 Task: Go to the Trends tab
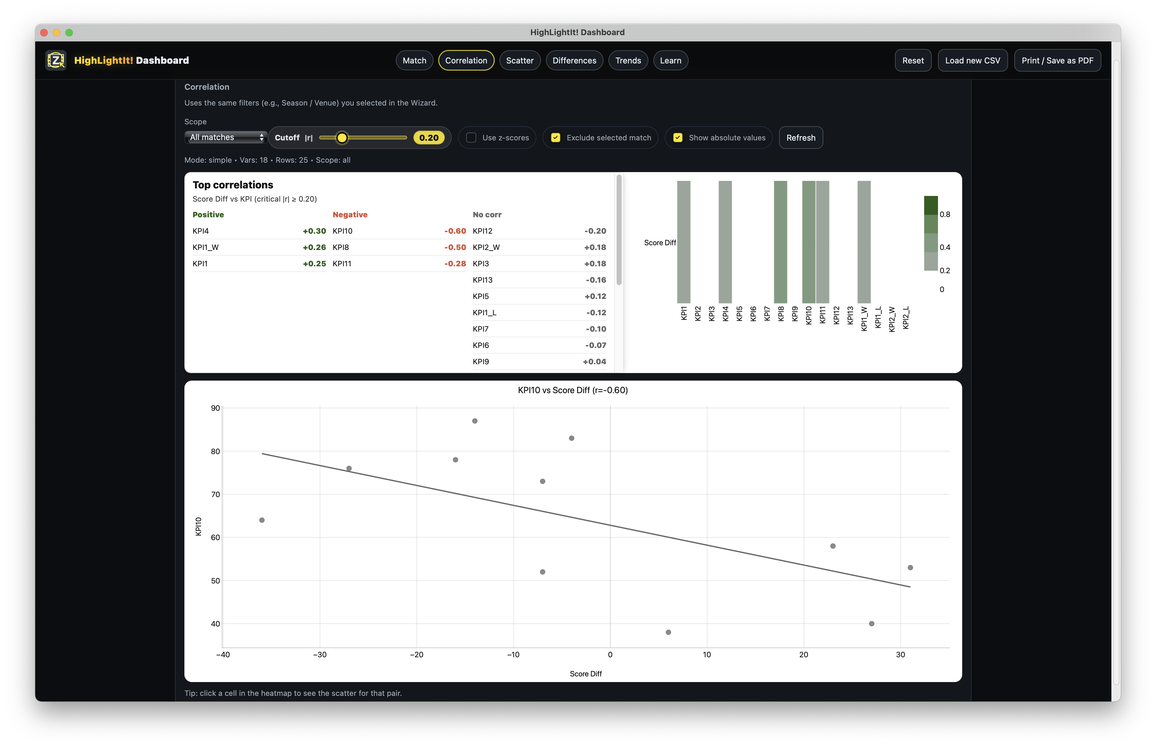click(x=628, y=61)
